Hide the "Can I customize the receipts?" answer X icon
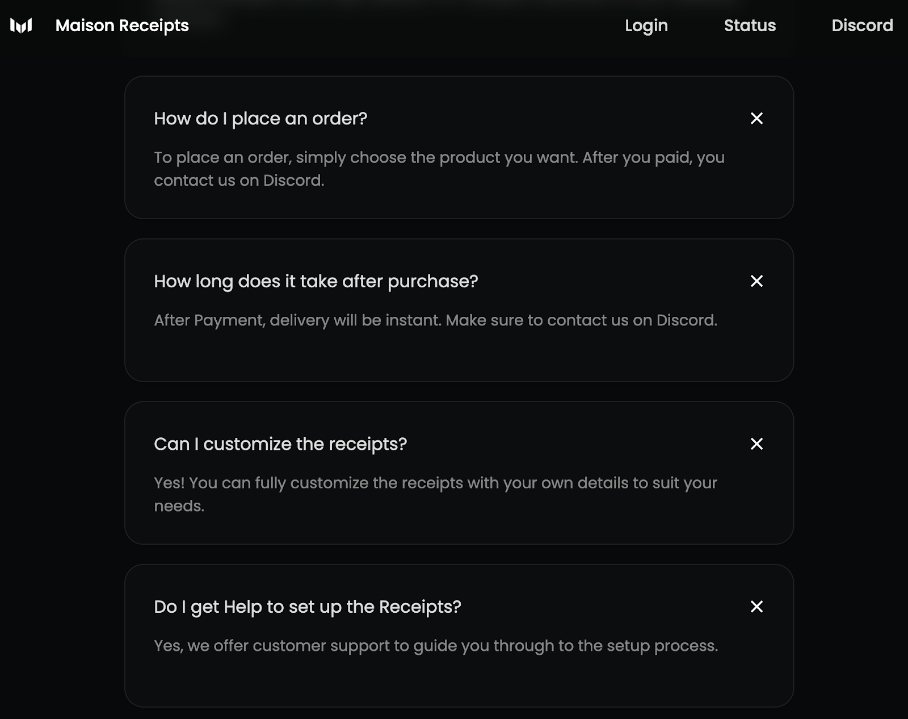This screenshot has height=719, width=908. [x=756, y=444]
